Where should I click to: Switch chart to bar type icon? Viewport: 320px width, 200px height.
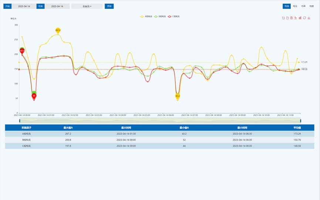click(x=300, y=18)
